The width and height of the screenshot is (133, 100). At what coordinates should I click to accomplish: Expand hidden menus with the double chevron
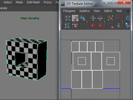[128, 11]
